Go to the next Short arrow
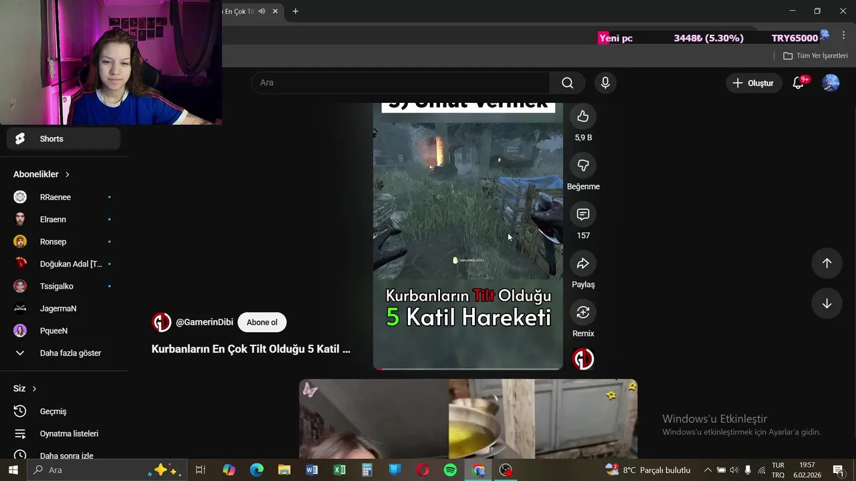Image resolution: width=856 pixels, height=481 pixels. click(827, 303)
